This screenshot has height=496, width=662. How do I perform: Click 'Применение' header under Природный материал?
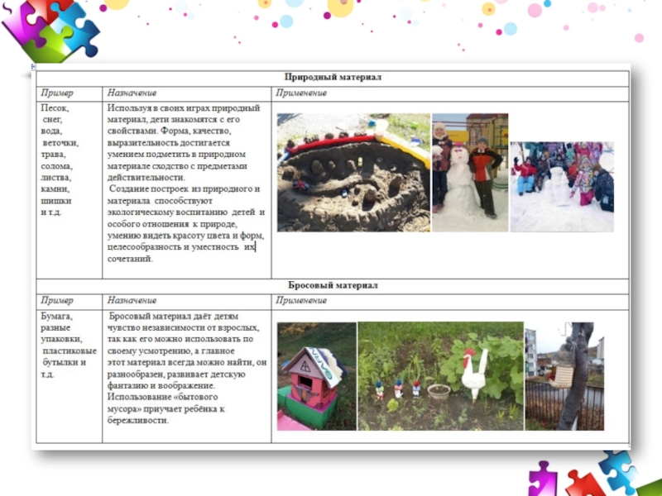coord(302,93)
